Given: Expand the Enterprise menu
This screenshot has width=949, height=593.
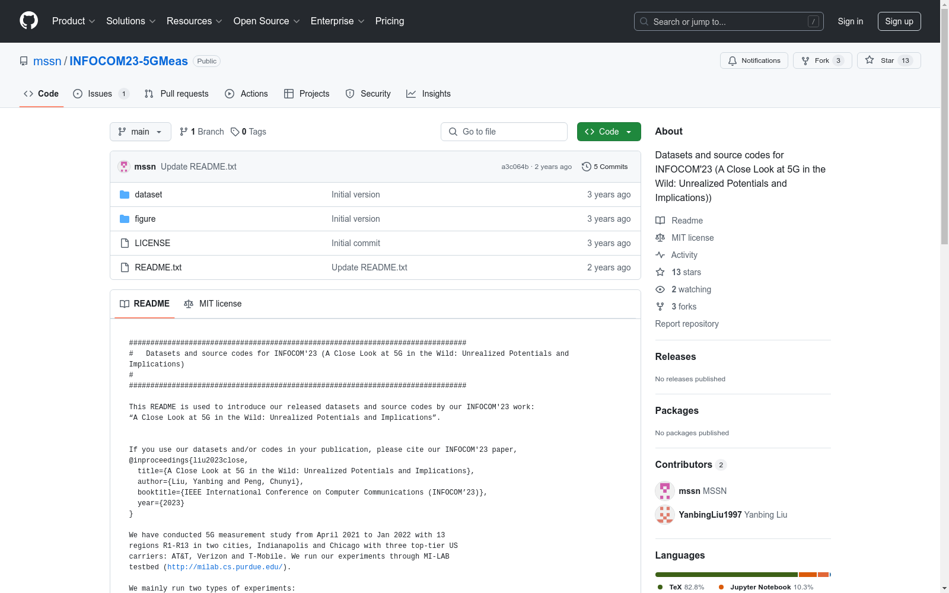Looking at the screenshot, I should click(x=337, y=21).
